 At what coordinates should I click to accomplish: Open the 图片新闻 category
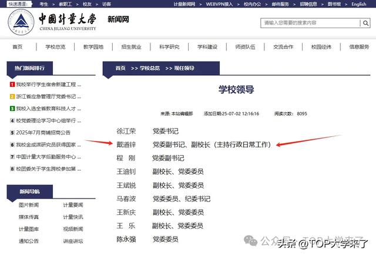[29, 205]
